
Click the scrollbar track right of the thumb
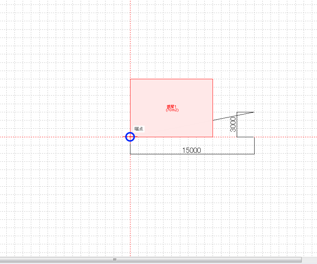tap(309, 260)
